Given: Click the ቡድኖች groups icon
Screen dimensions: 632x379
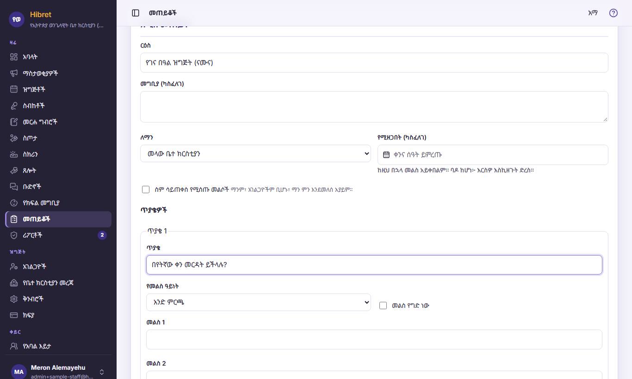Looking at the screenshot, I should (14, 186).
